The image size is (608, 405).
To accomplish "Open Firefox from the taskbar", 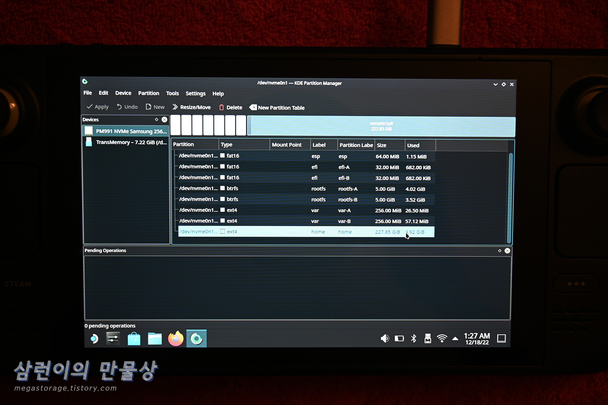I will tap(176, 339).
